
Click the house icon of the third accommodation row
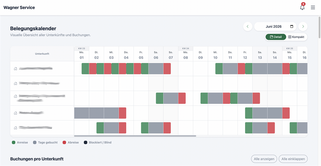(15, 96)
